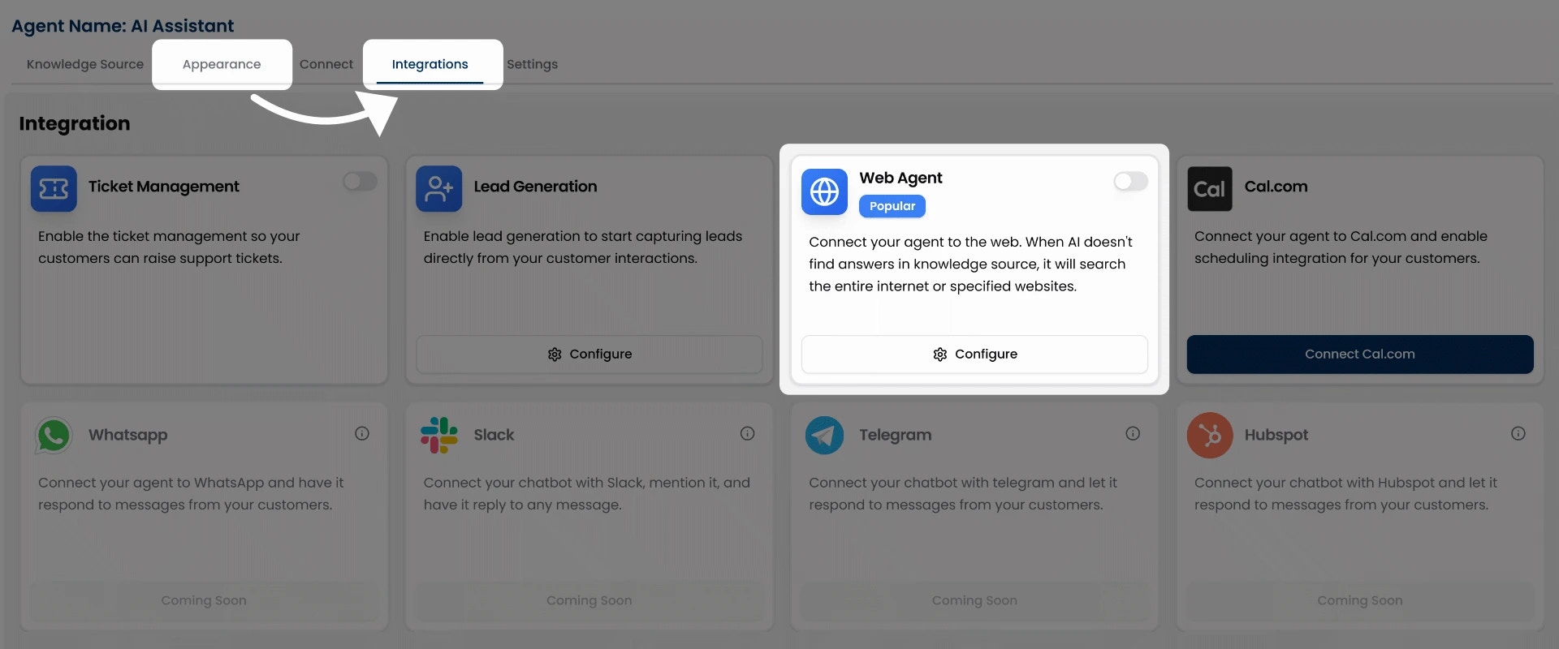Viewport: 1559px width, 649px height.
Task: Go to the Settings tab
Action: 533,64
